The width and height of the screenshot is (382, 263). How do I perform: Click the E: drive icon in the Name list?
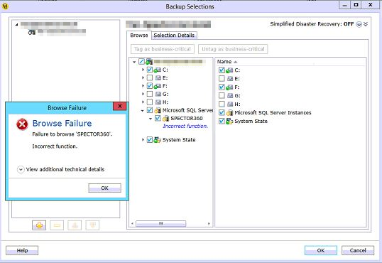pos(230,79)
